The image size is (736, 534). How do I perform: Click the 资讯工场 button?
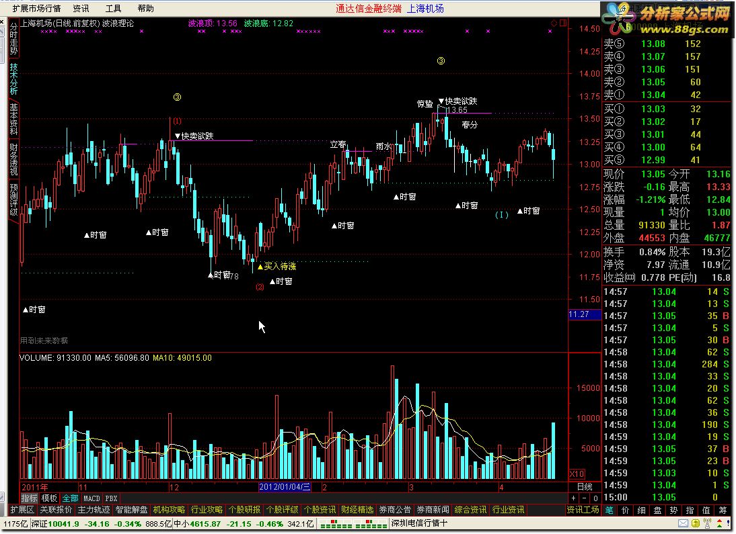583,510
